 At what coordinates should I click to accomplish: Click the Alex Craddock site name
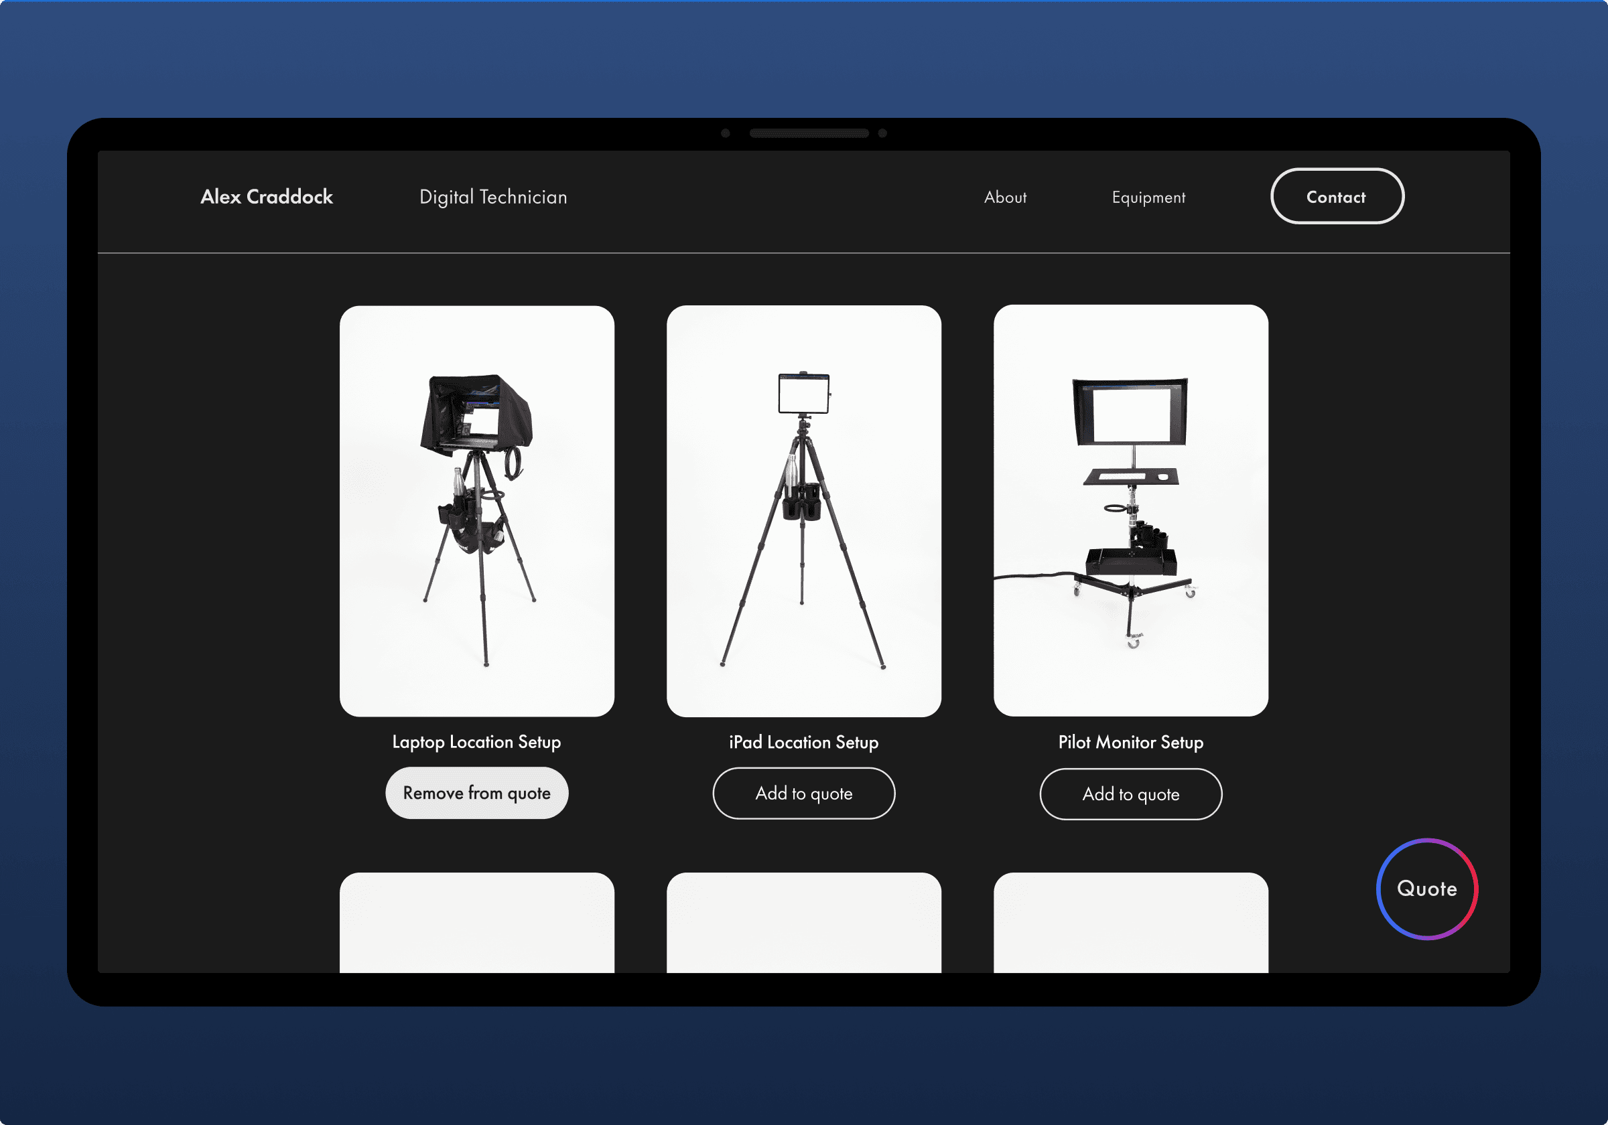coord(266,197)
